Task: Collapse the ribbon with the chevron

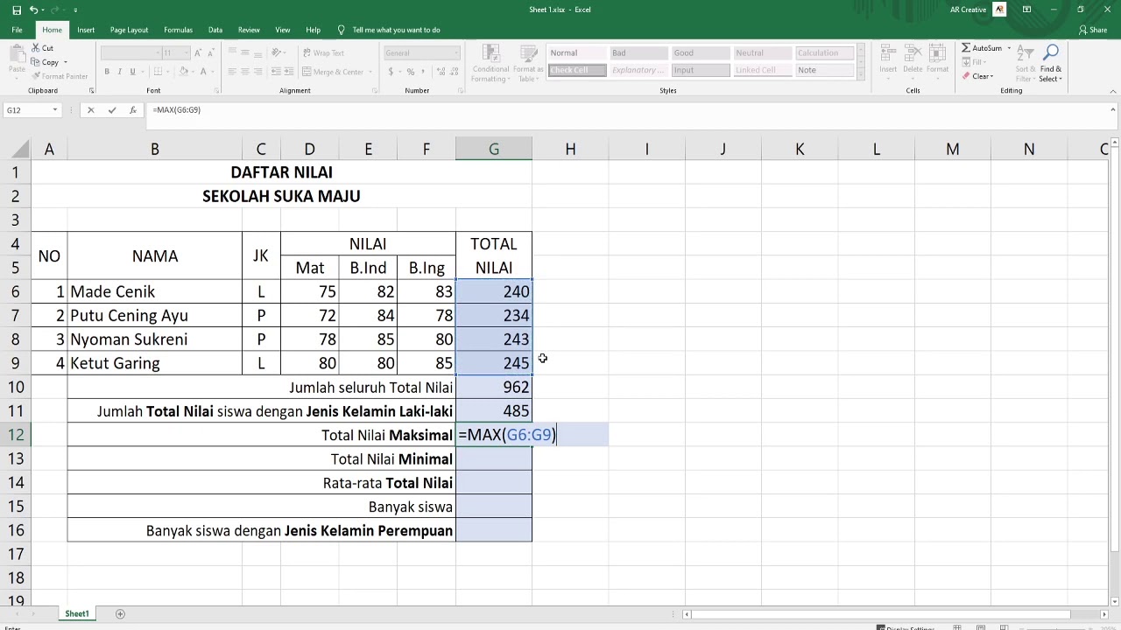Action: click(x=1113, y=90)
